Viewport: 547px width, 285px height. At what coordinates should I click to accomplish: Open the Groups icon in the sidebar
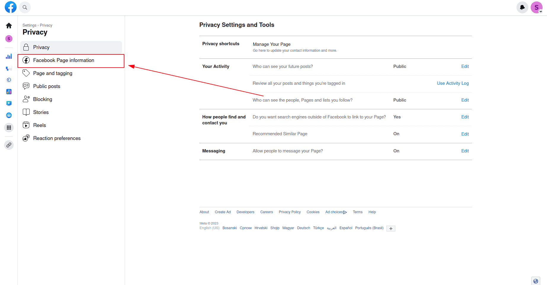(9, 115)
